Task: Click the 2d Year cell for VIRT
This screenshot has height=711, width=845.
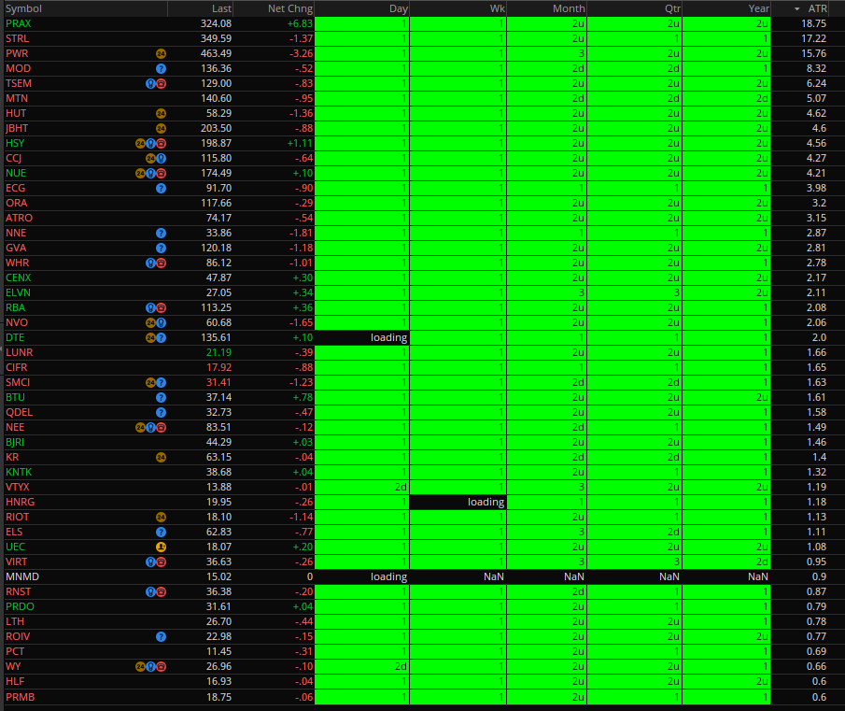Action: pos(726,562)
